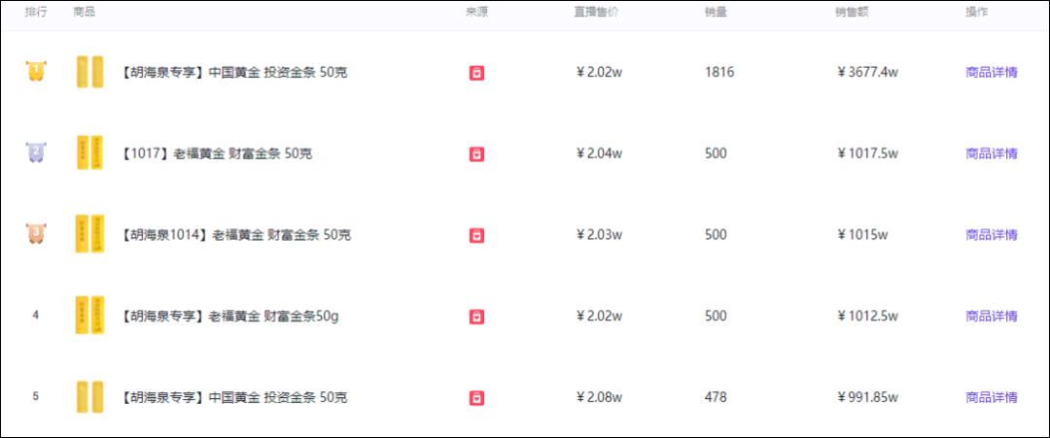1050x438 pixels.
Task: Open product thumbnail in the rank 4 row
Action: point(89,317)
